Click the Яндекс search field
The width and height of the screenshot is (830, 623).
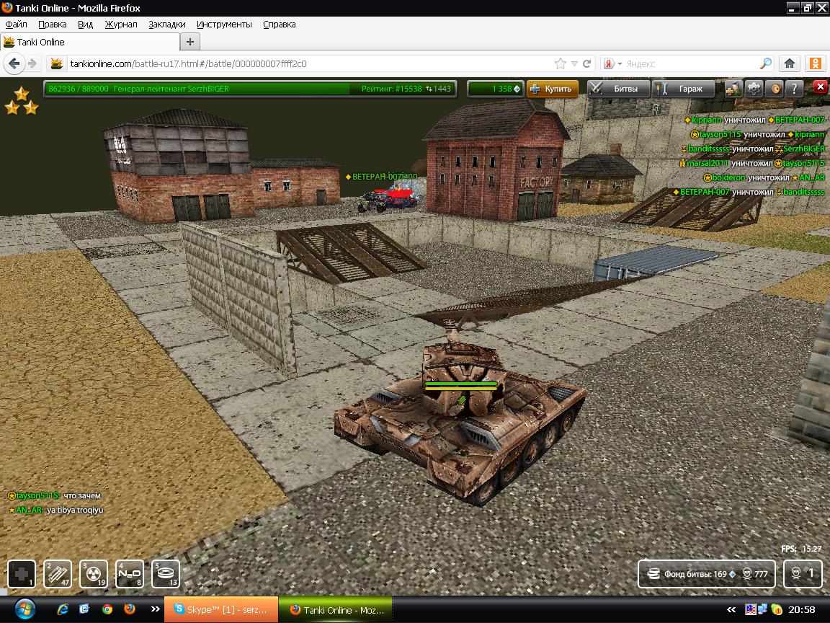point(691,63)
